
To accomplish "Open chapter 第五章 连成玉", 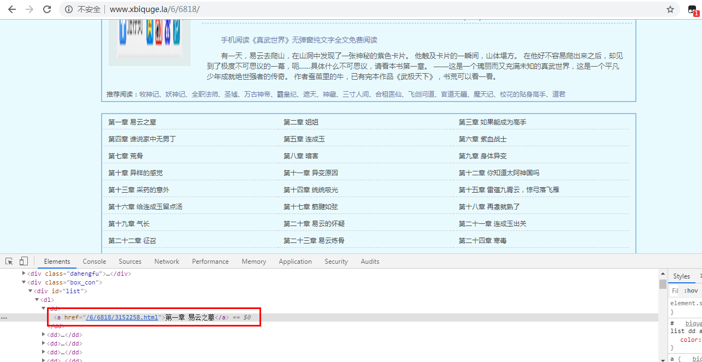I will (304, 139).
